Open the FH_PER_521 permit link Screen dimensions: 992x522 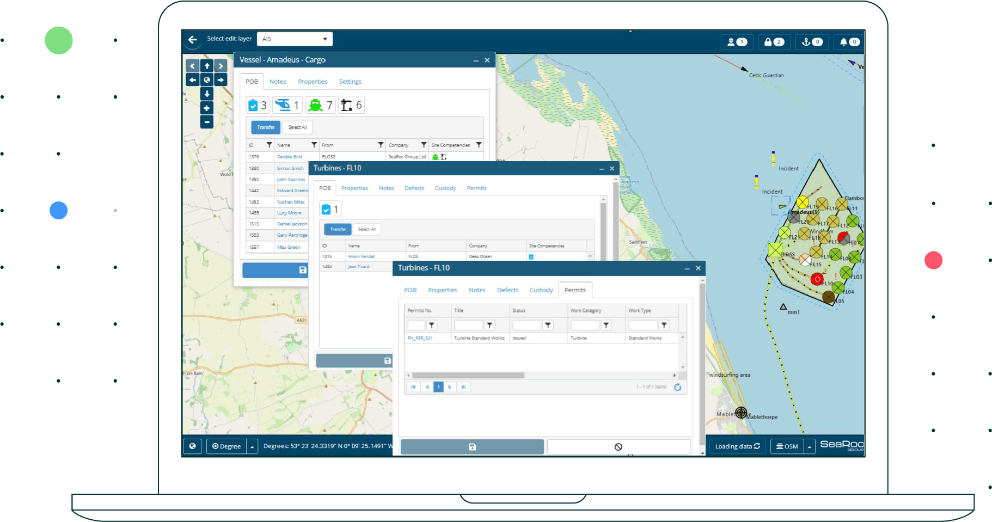tap(420, 338)
